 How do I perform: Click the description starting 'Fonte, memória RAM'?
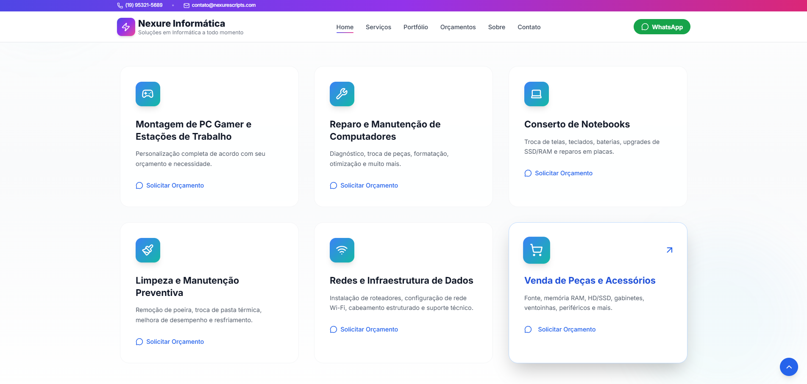pos(584,303)
